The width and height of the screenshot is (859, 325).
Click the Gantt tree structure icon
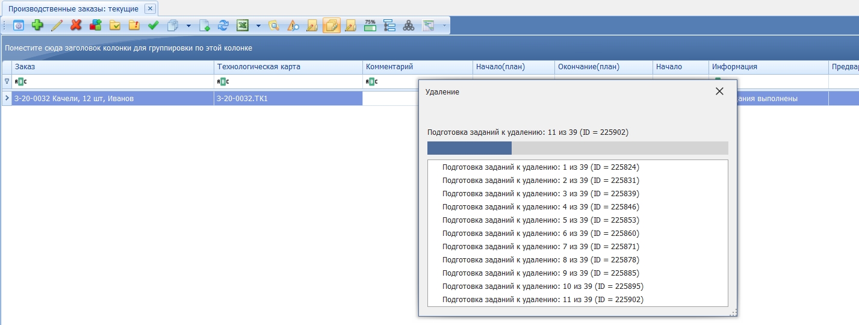coord(389,25)
